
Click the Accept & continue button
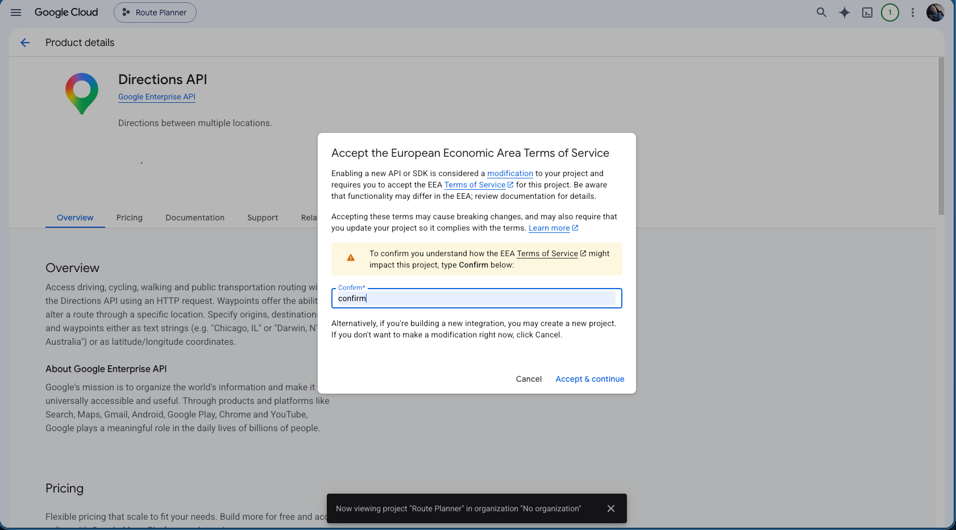(590, 379)
